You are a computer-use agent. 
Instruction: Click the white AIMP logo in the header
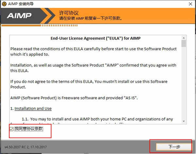(19, 16)
